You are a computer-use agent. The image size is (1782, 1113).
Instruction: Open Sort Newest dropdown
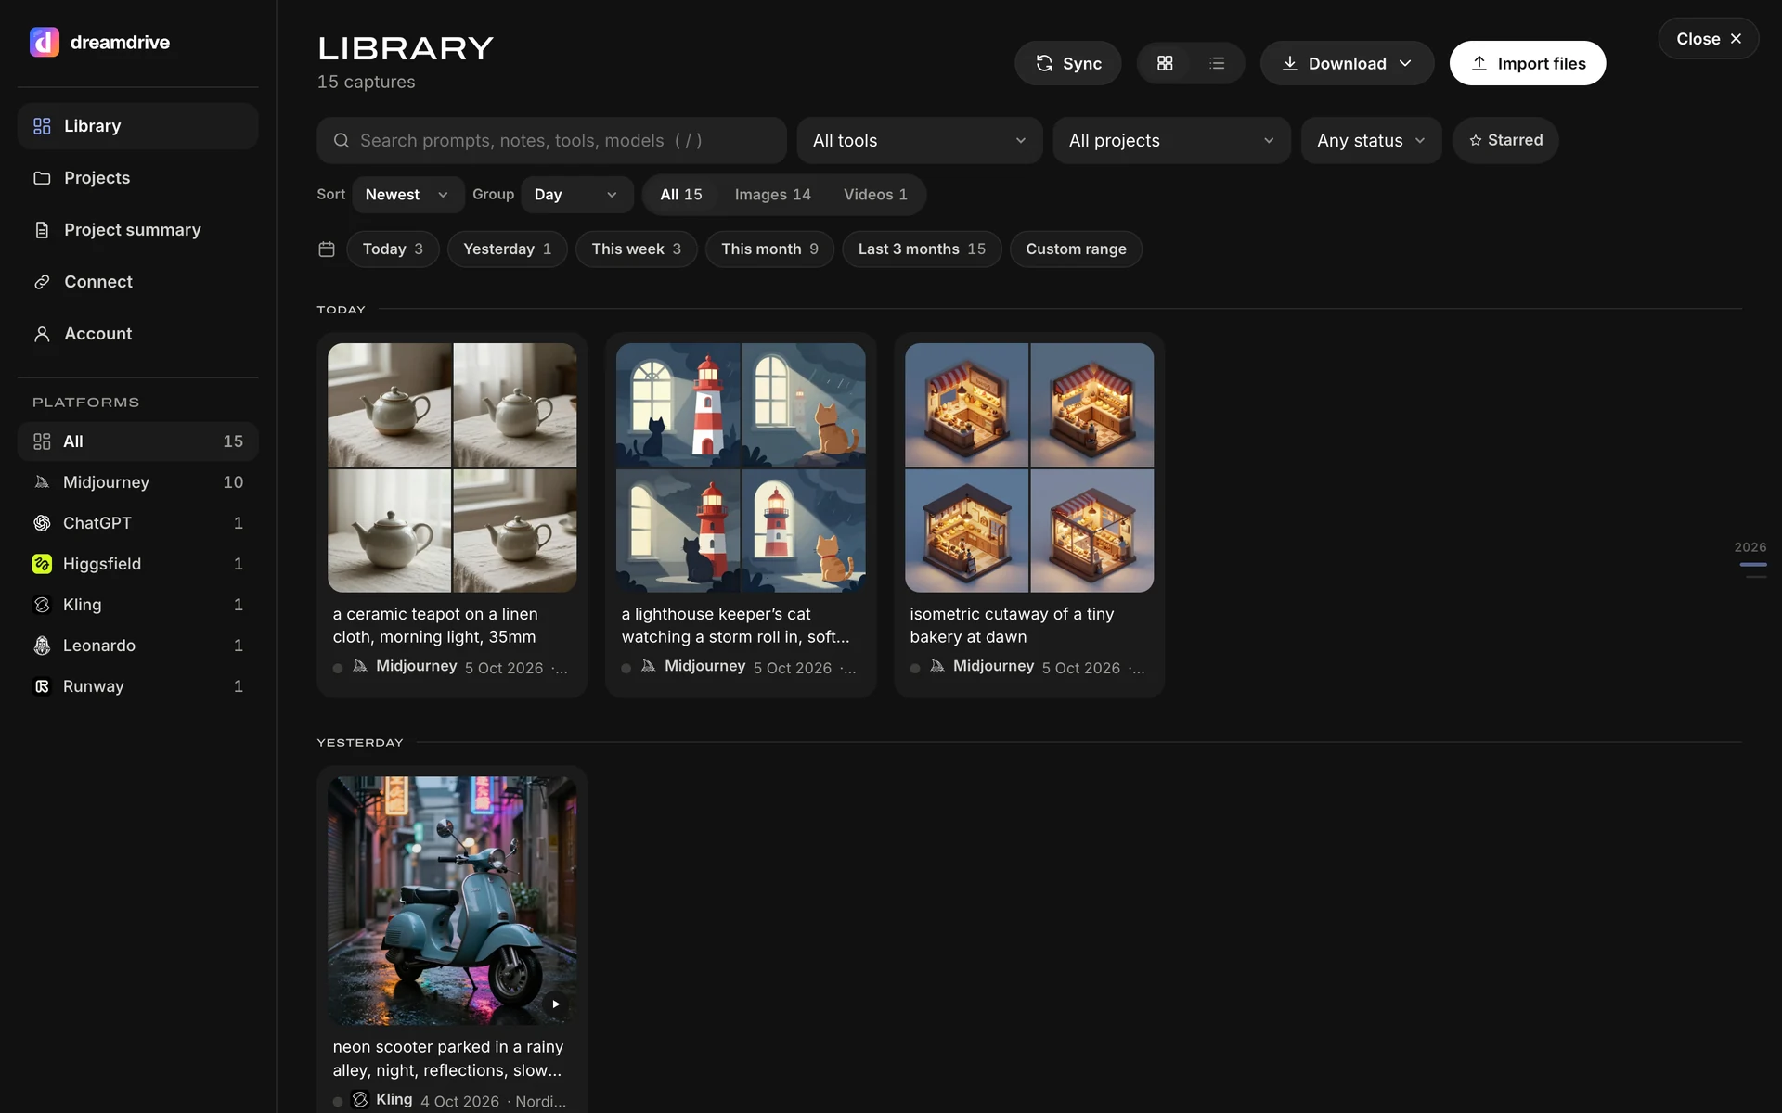coord(407,195)
